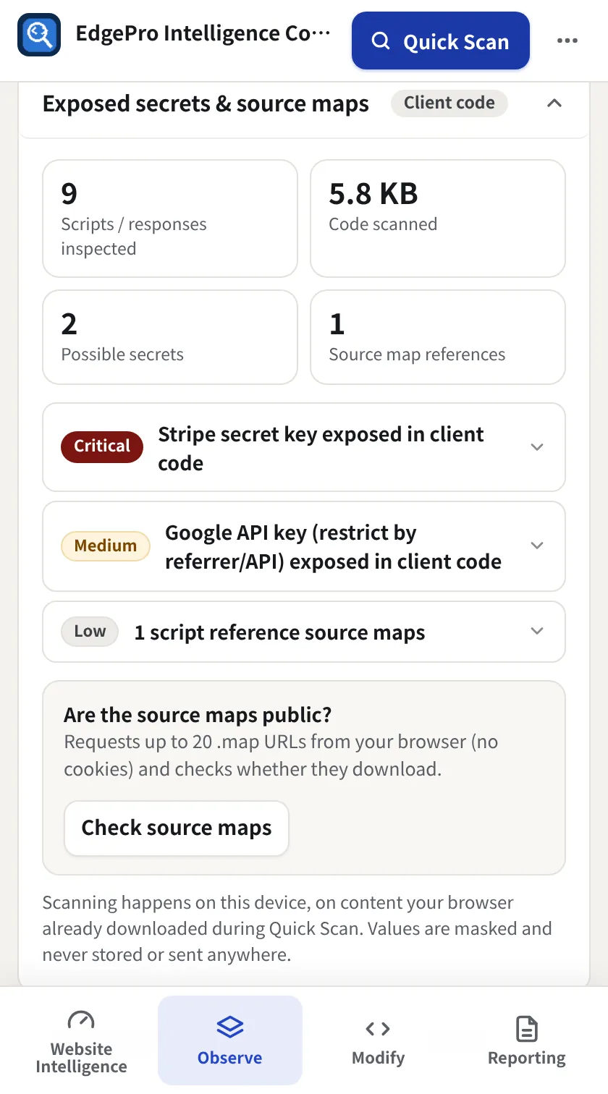The width and height of the screenshot is (608, 1094).
Task: Open the three-dot more options menu
Action: click(x=567, y=41)
